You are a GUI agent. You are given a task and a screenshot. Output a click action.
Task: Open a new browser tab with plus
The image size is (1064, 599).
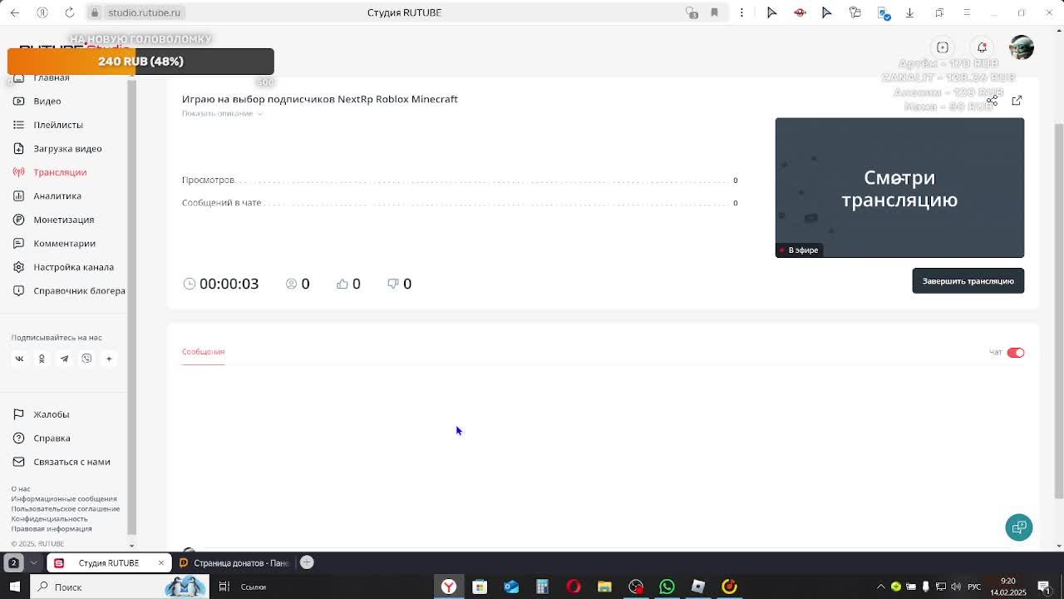click(x=307, y=562)
